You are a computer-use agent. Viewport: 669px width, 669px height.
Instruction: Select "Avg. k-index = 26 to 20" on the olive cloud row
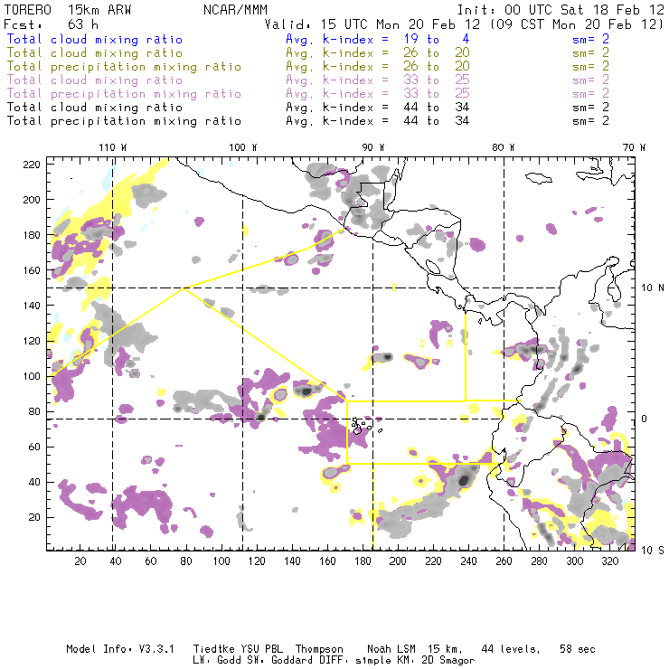click(378, 53)
